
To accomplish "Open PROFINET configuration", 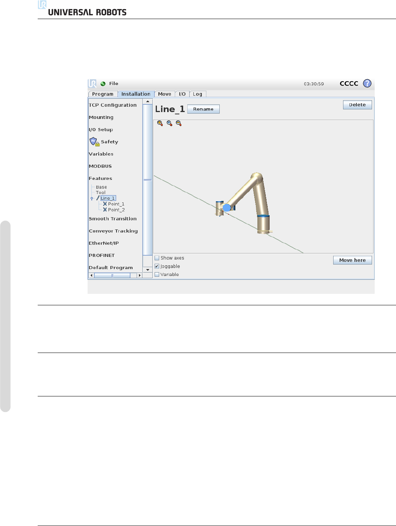I will [102, 255].
